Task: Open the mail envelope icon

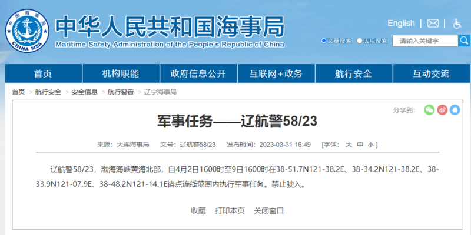Action: [433, 23]
